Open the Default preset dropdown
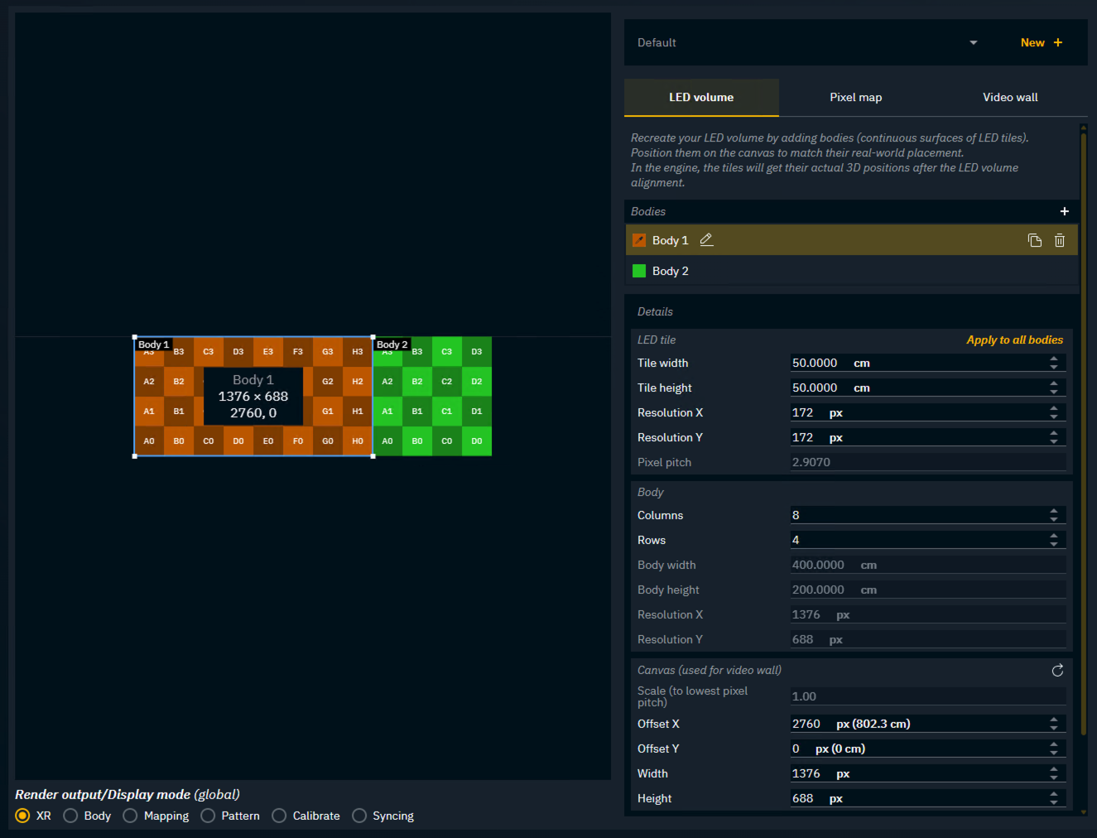 807,42
